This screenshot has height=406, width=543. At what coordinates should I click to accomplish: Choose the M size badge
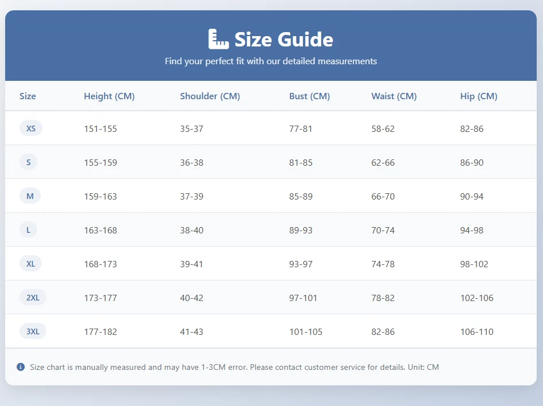coord(30,196)
